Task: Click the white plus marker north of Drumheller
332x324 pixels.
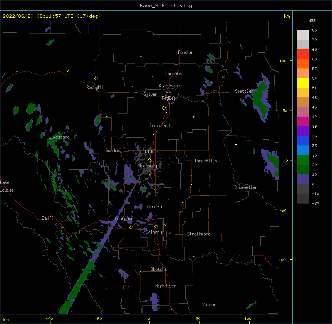Action: (x=236, y=144)
